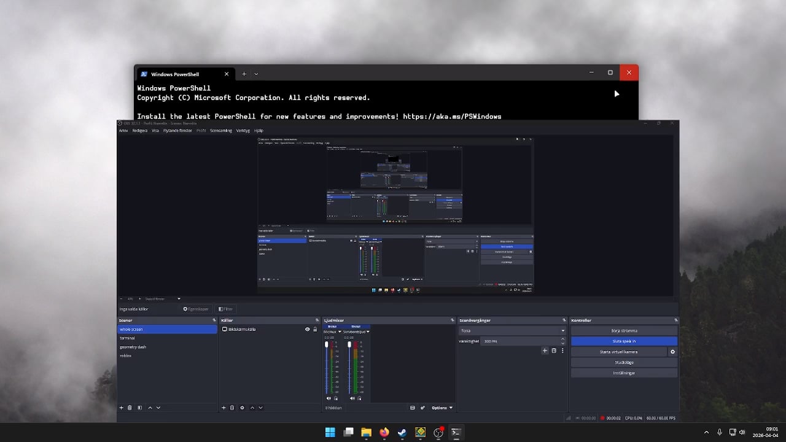Open Inställningar in the controls panel
The height and width of the screenshot is (442, 786).
[624, 373]
